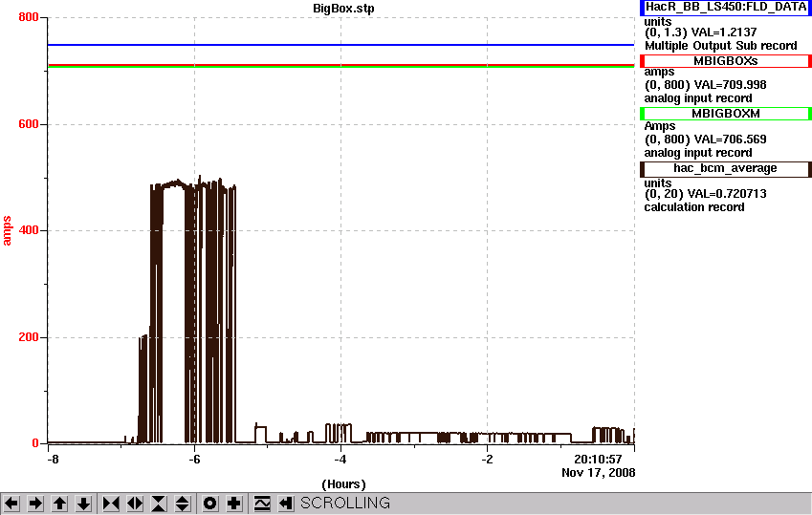Click the 'calculation record' description
The width and height of the screenshot is (812, 515).
tap(694, 207)
